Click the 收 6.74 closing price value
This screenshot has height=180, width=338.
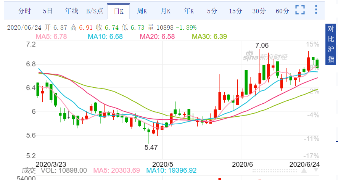click(107, 27)
